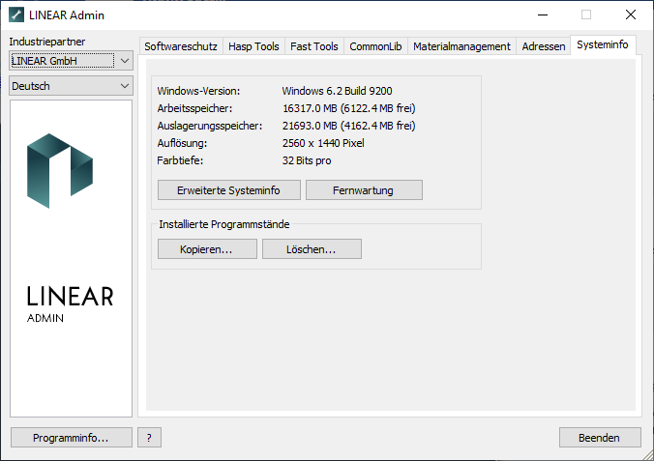This screenshot has height=461, width=654.
Task: Click the Auflösung label
Action: click(182, 143)
